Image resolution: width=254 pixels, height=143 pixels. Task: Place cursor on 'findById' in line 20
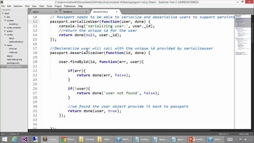click(79, 62)
